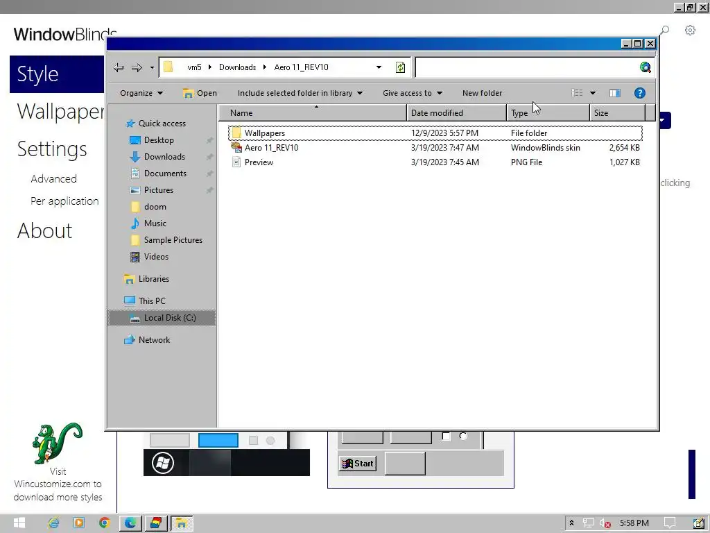
Task: Open the Organize menu
Action: point(141,93)
